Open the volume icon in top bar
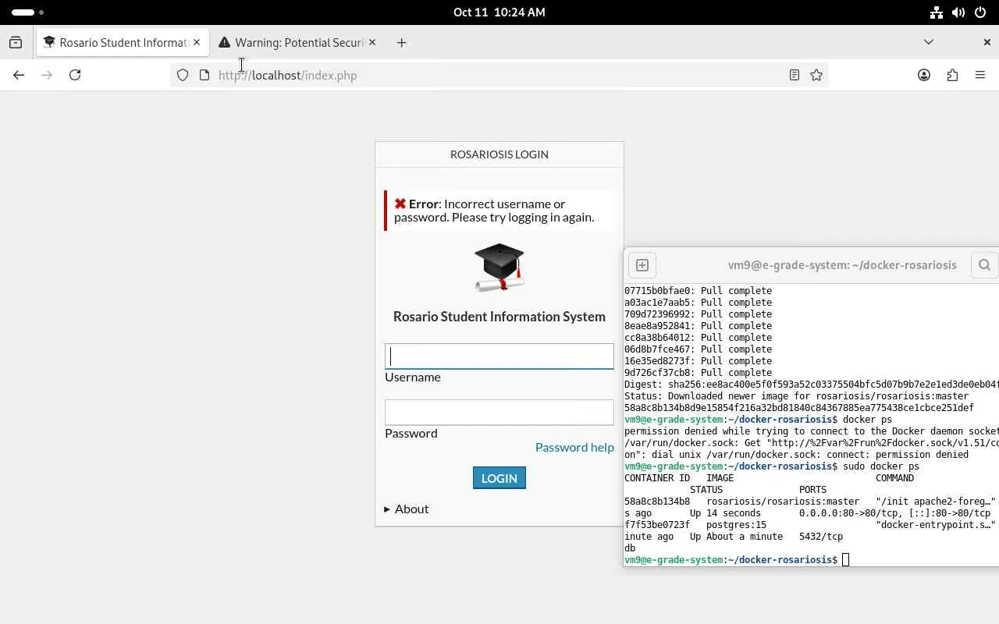 958,12
